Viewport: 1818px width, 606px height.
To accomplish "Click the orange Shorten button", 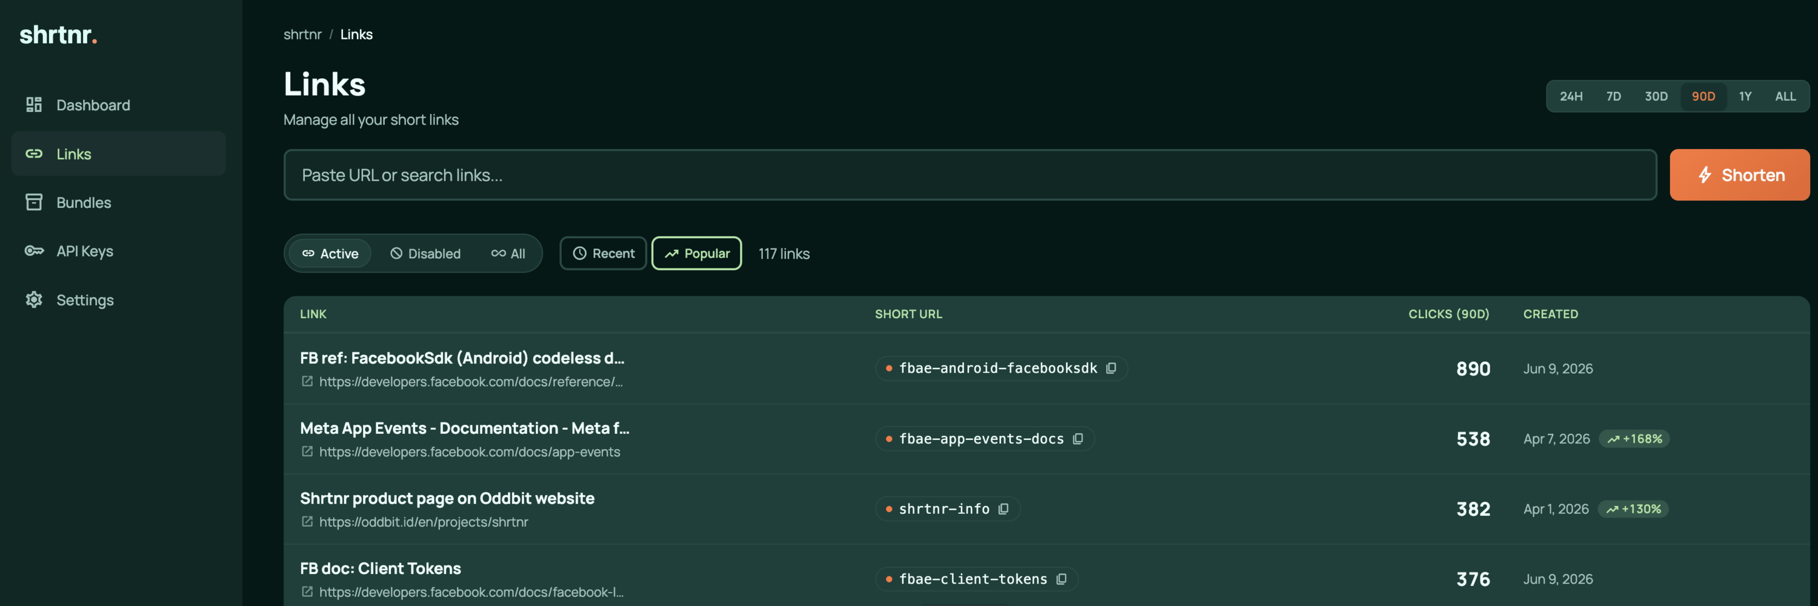I will pyautogui.click(x=1739, y=175).
